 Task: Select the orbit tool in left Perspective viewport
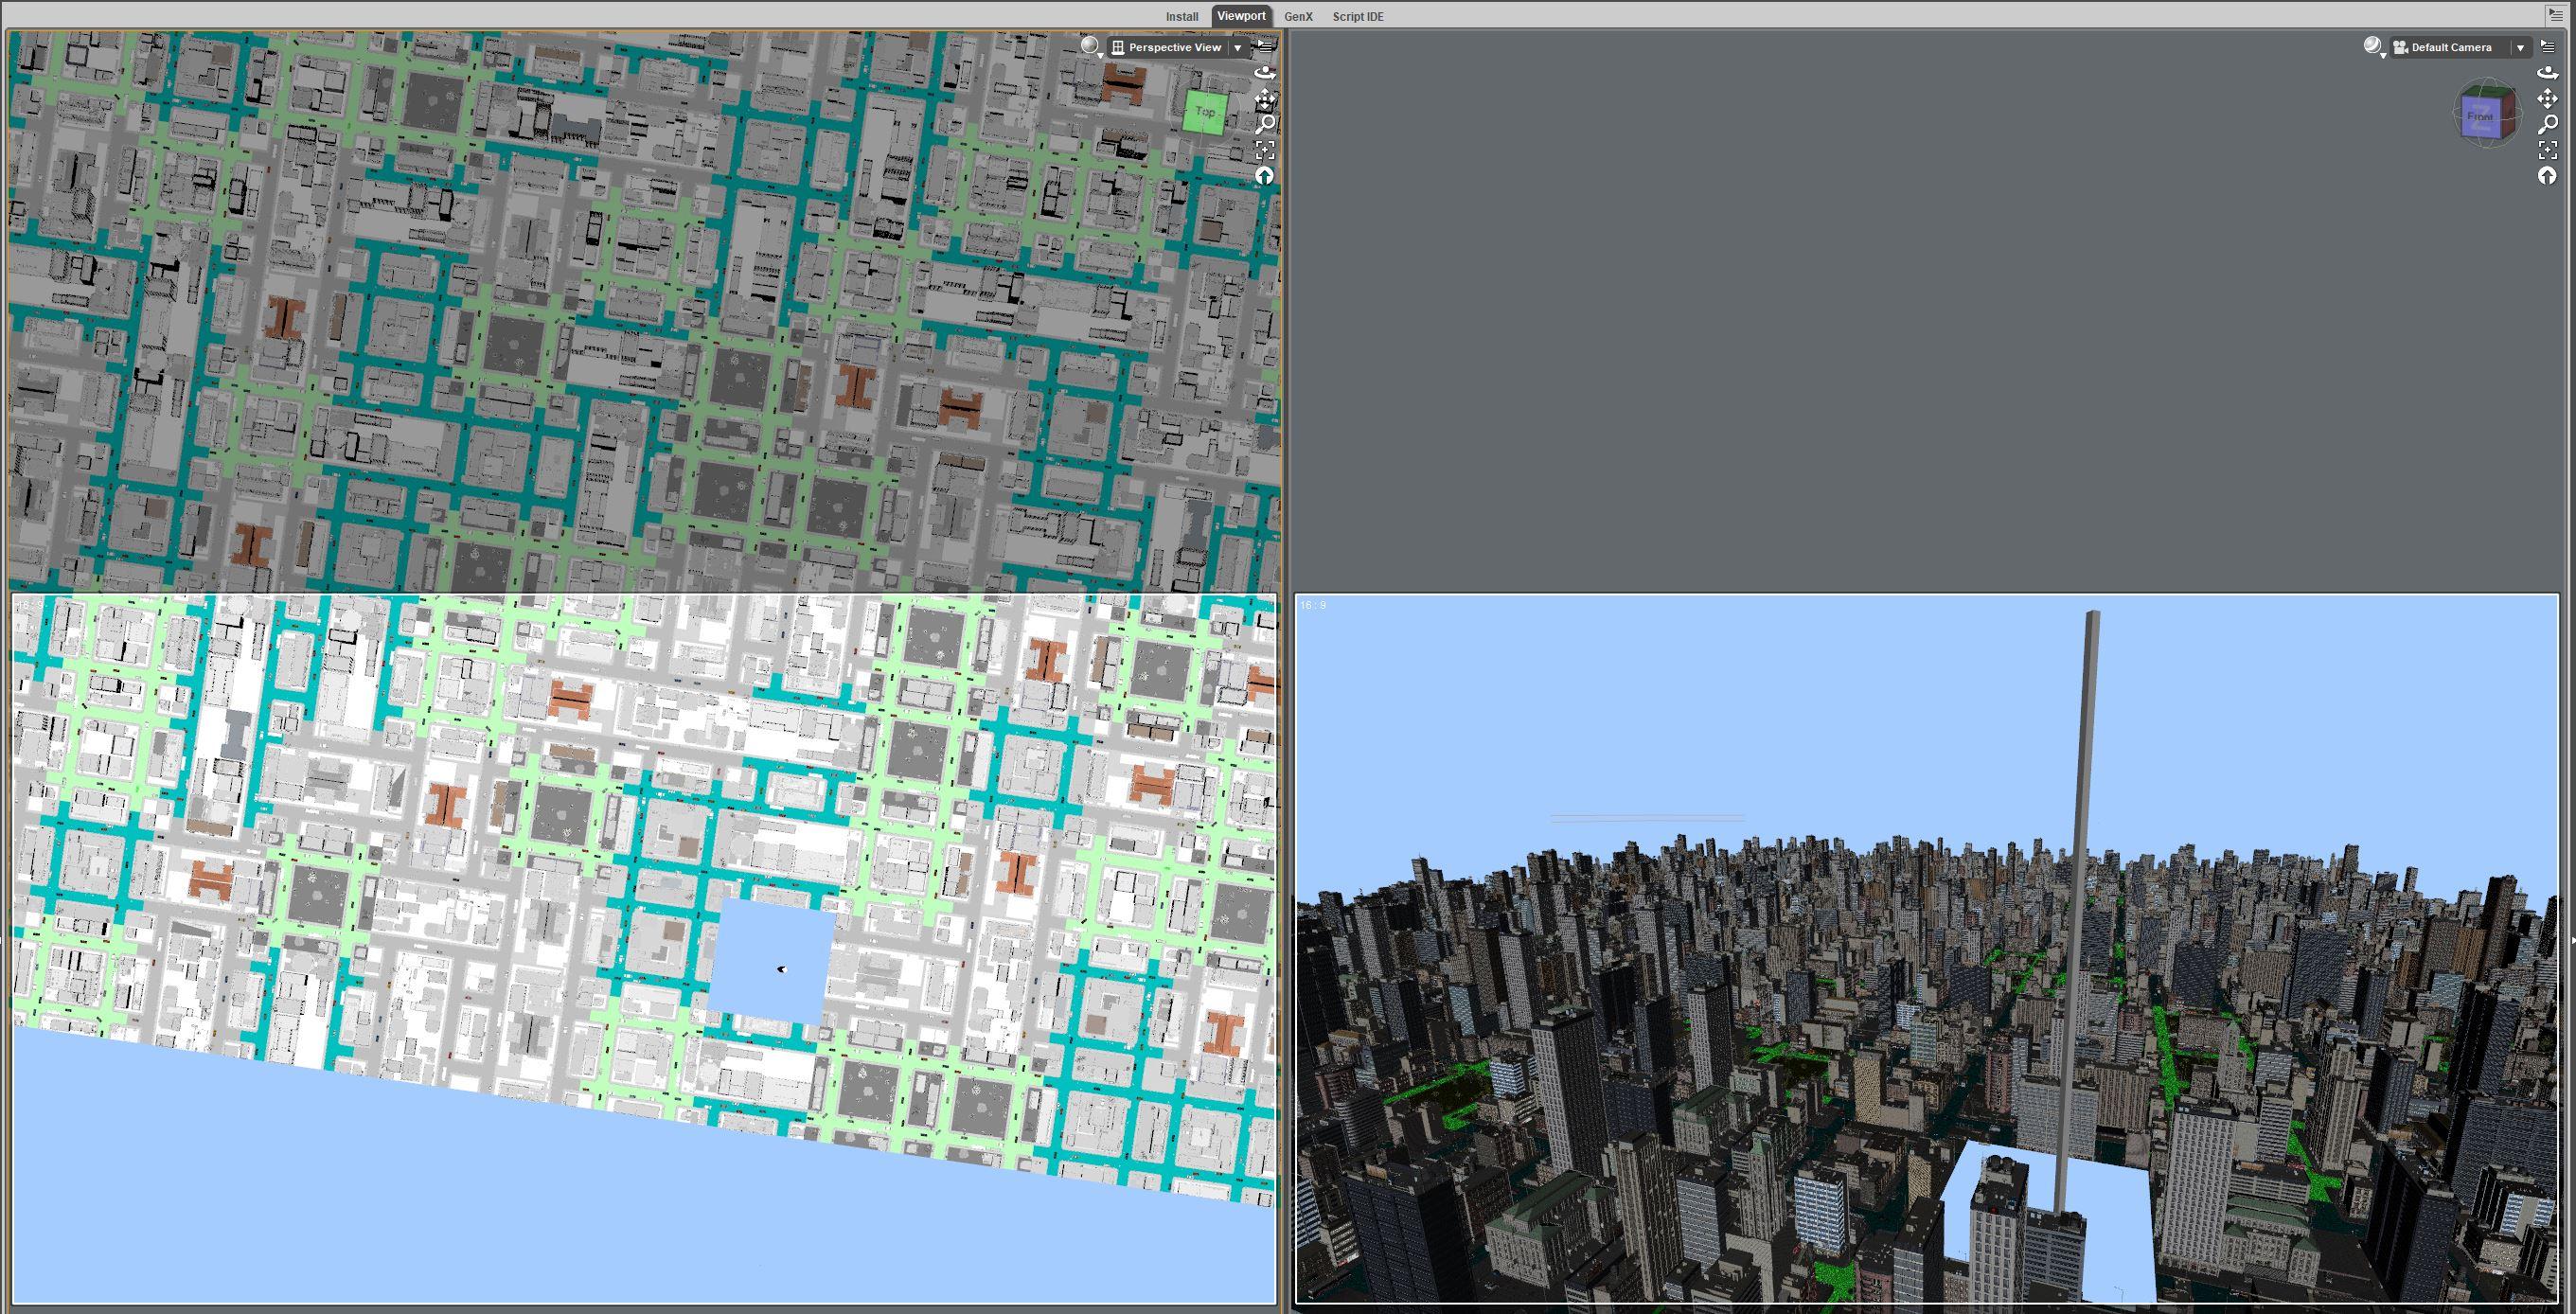tap(1265, 73)
